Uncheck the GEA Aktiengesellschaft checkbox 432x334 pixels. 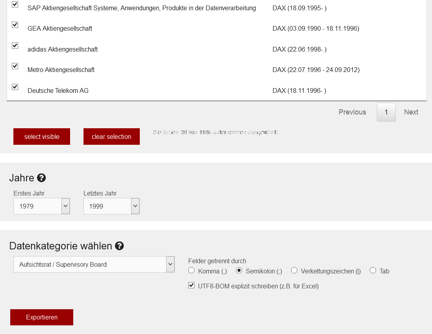point(15,25)
